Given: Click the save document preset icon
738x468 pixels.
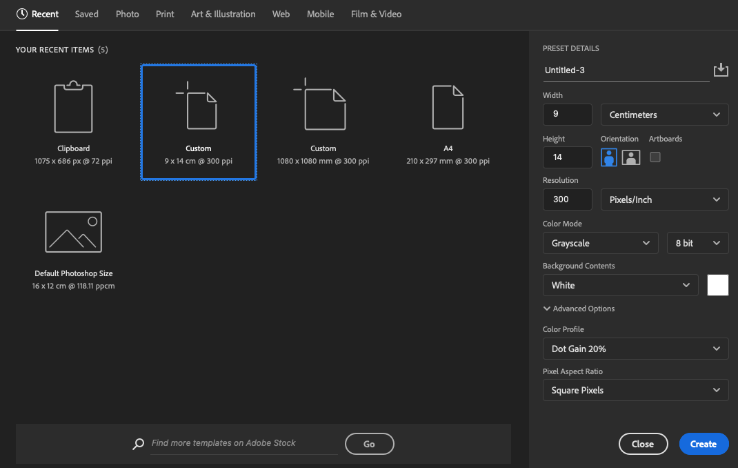Looking at the screenshot, I should (x=720, y=70).
